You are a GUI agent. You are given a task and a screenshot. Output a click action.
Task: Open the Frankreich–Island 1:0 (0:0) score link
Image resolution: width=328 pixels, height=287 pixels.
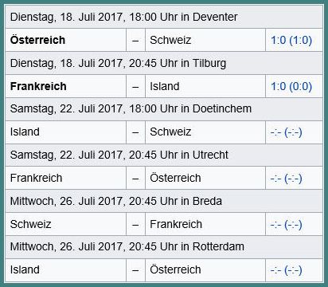pos(291,86)
